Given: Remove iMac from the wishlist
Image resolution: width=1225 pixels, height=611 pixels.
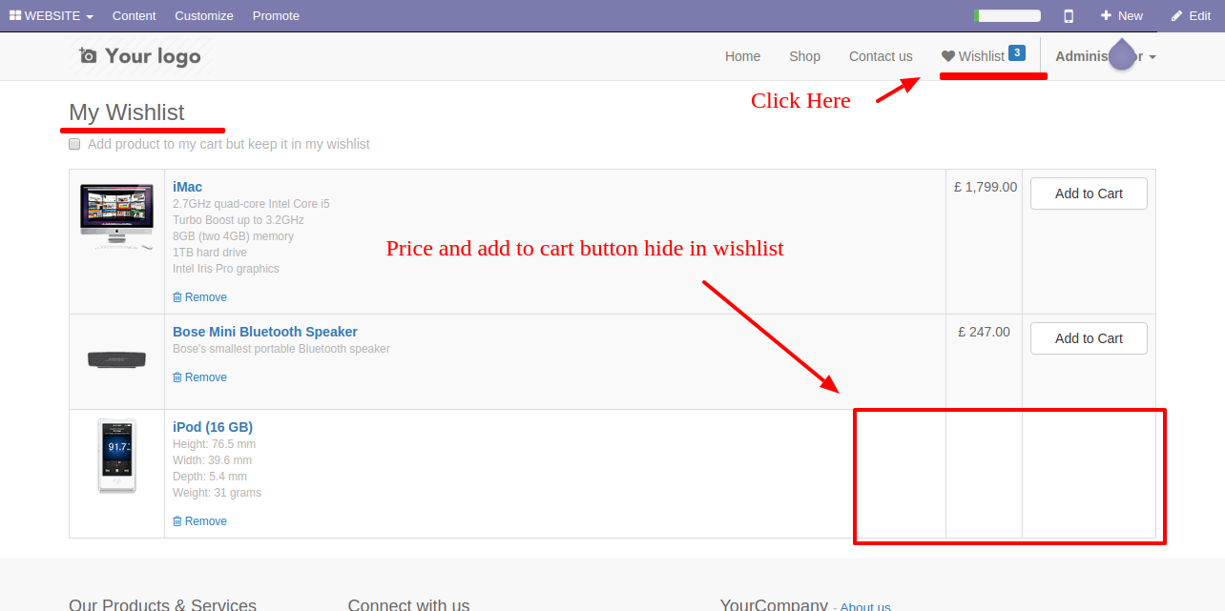Looking at the screenshot, I should pos(199,297).
